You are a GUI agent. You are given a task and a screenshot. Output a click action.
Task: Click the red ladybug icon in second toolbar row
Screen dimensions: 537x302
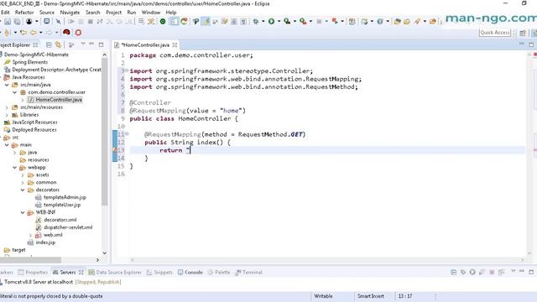coord(66,33)
